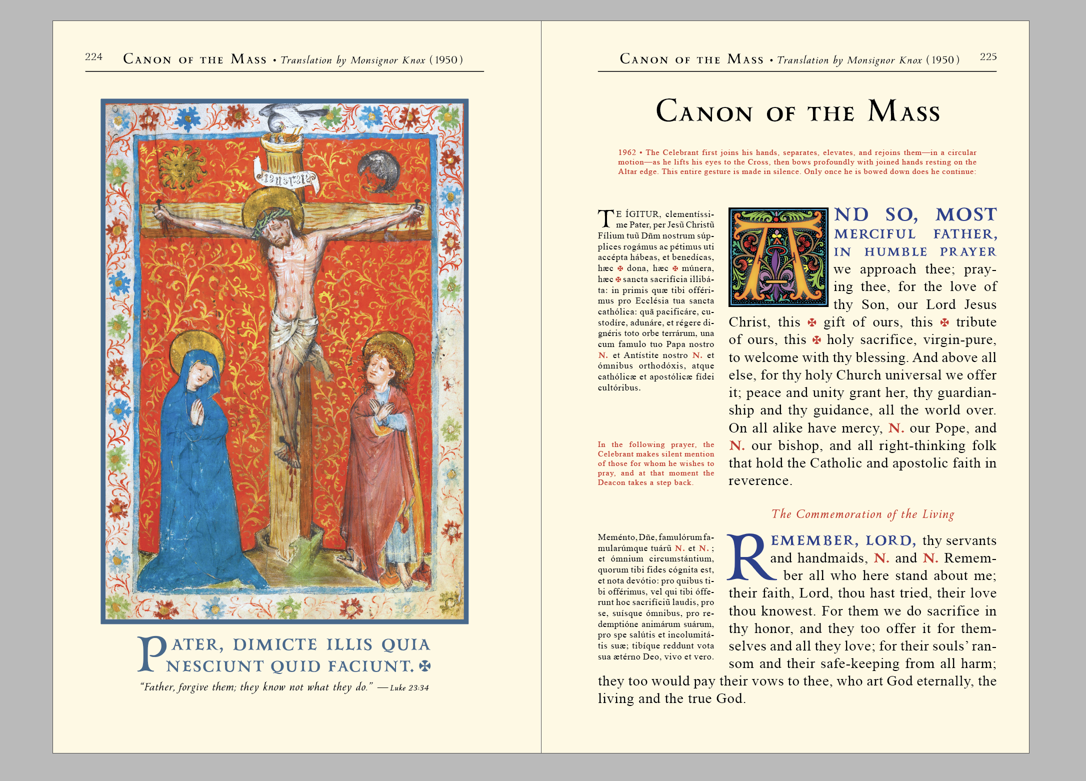The image size is (1086, 781).
Task: Select the crucifixion illumination image
Action: tap(284, 361)
